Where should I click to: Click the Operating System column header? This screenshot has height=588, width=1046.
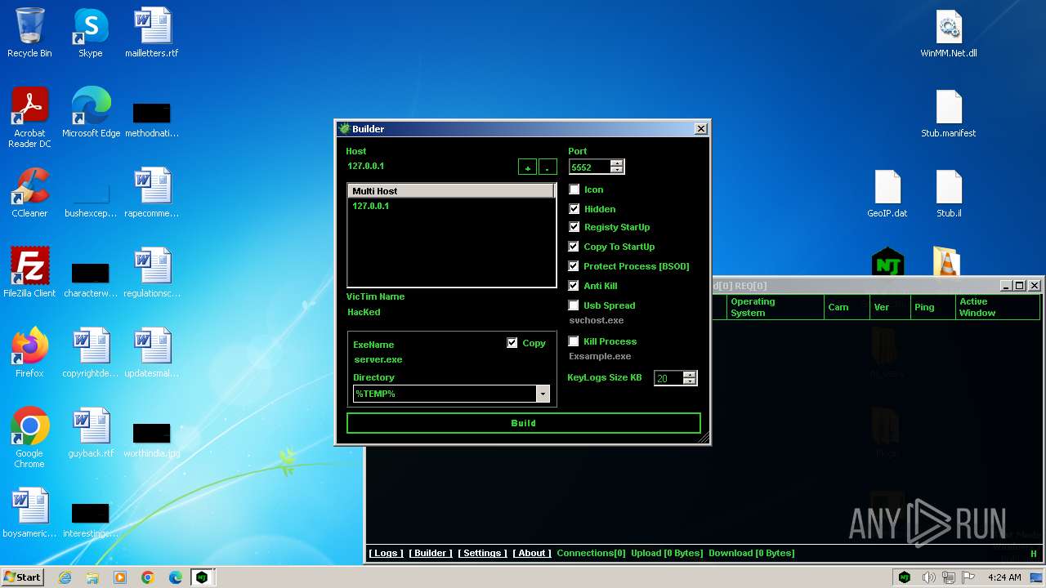click(x=775, y=307)
